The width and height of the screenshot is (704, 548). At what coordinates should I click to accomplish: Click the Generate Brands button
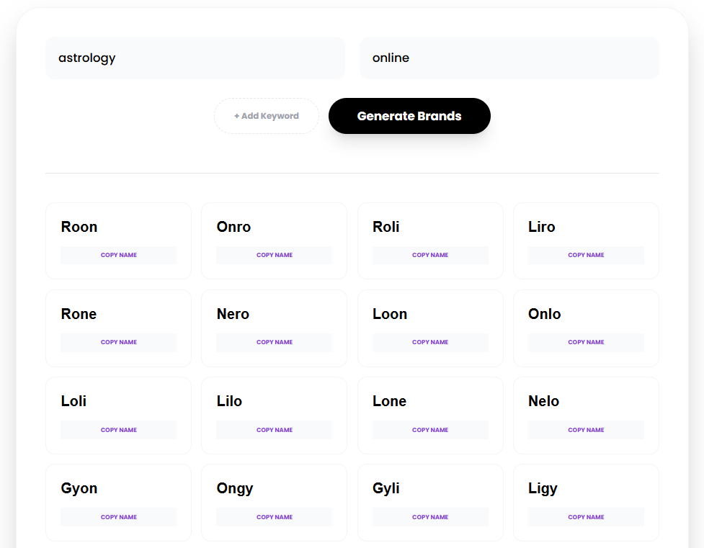click(409, 116)
